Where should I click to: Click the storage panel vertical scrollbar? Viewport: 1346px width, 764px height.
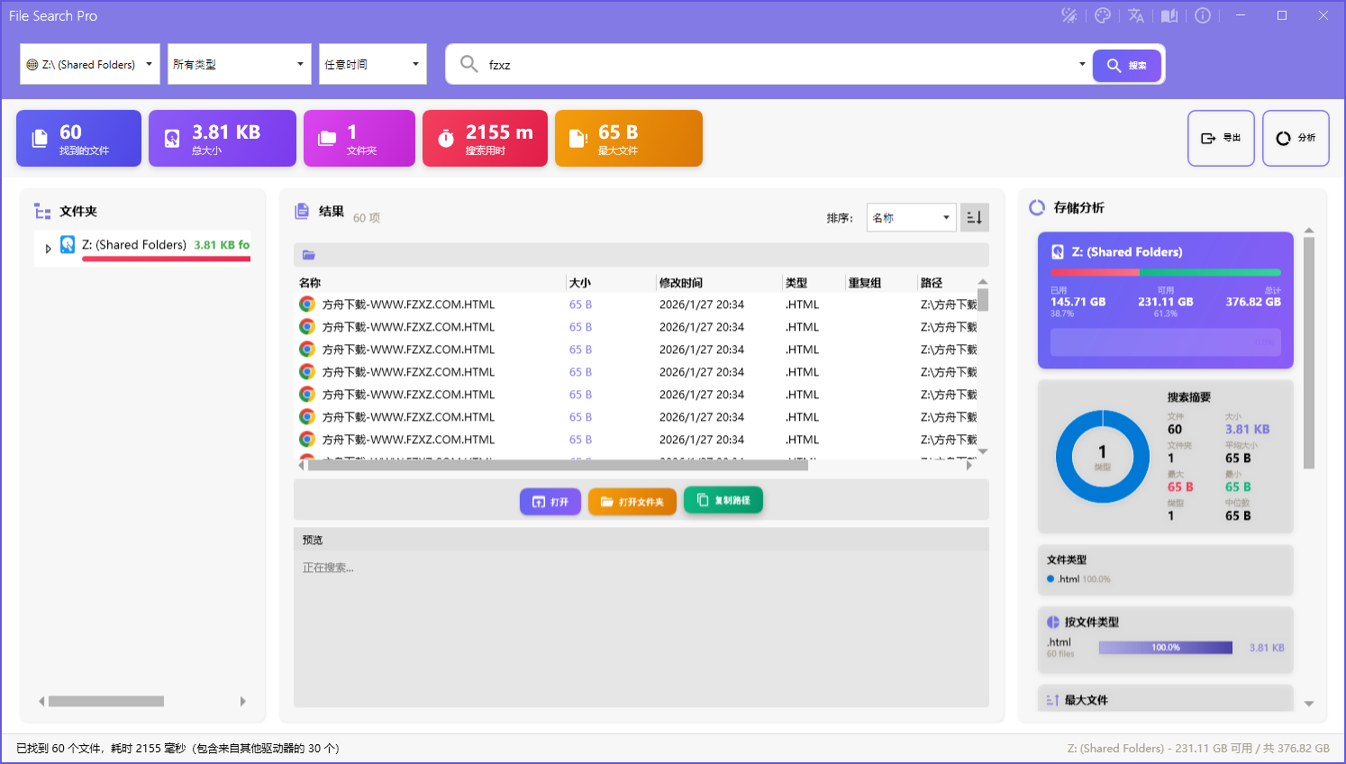(1309, 353)
